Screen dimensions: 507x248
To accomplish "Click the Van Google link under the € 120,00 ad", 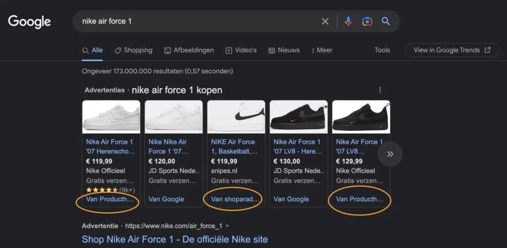I will [x=166, y=199].
